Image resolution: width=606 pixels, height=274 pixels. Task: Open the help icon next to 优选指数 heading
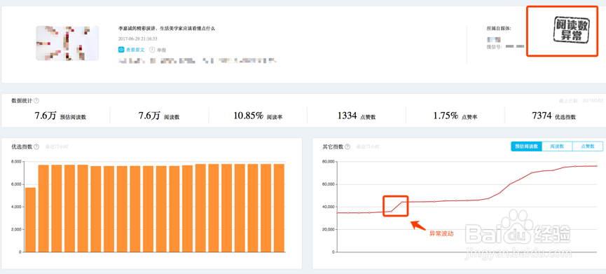point(36,147)
